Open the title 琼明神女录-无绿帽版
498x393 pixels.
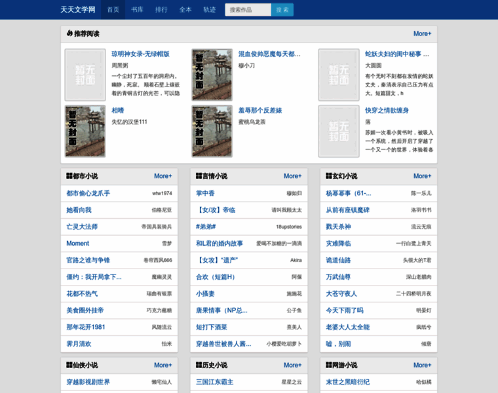(x=140, y=54)
